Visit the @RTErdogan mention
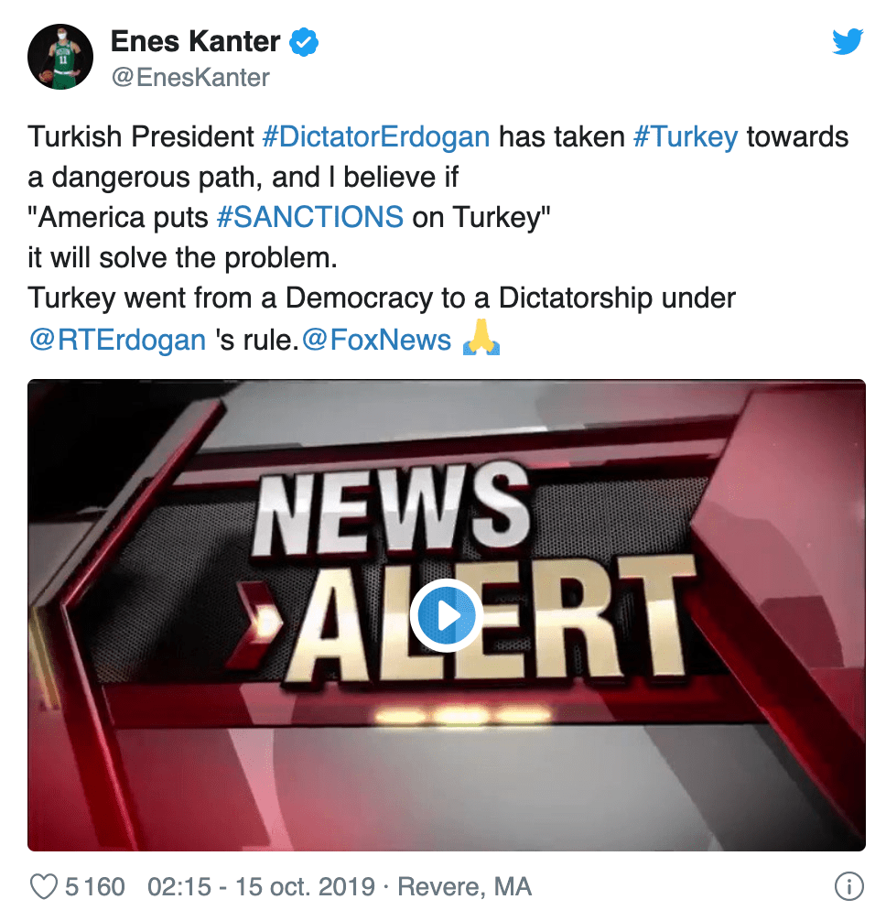Viewport: 886px width, 921px height. 117,340
